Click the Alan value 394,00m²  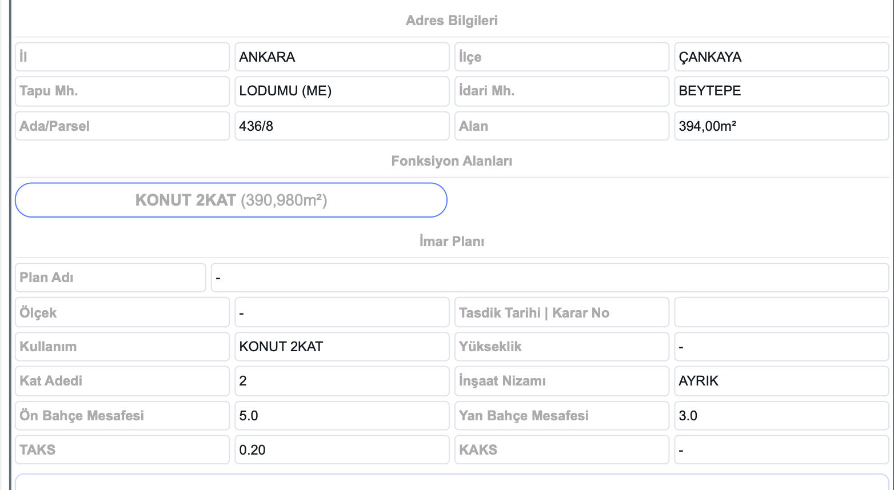point(781,126)
